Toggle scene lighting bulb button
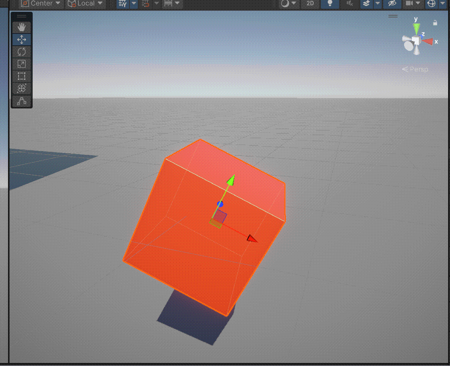 pos(330,3)
